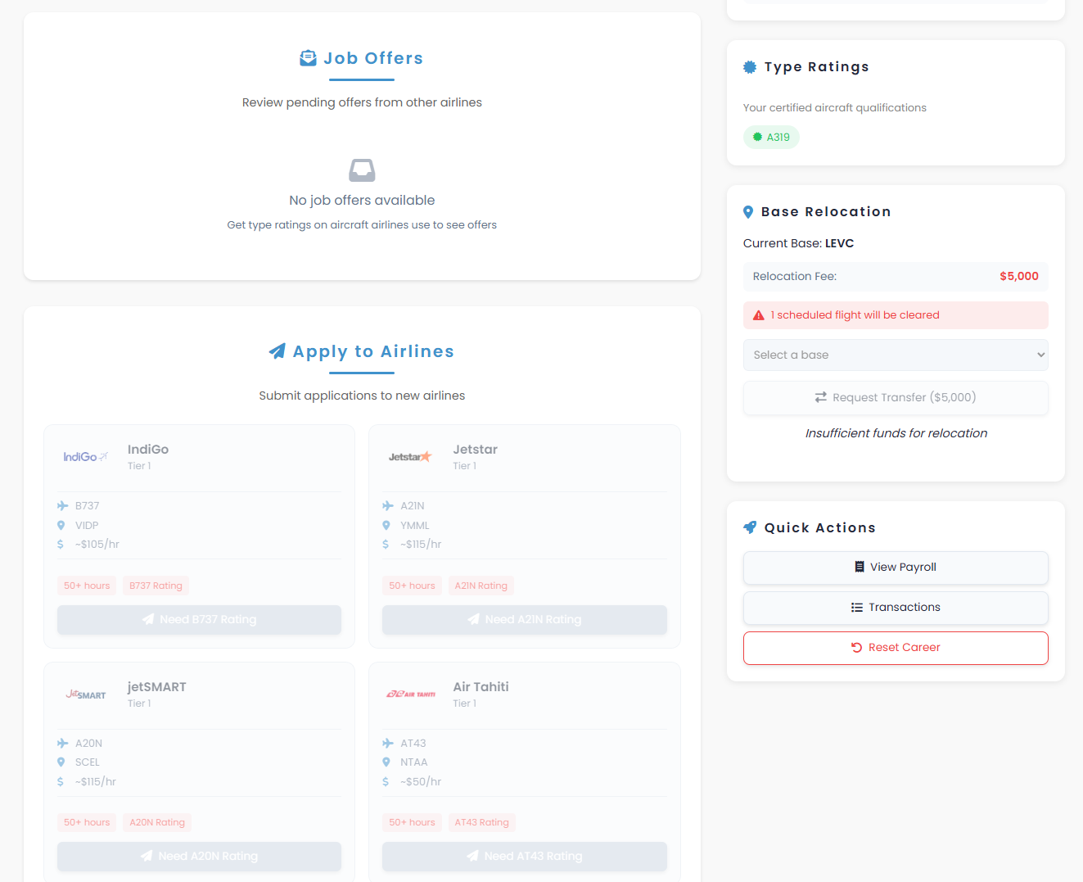Click the Air Tahiti airline logo
This screenshot has height=882, width=1083.
(411, 694)
